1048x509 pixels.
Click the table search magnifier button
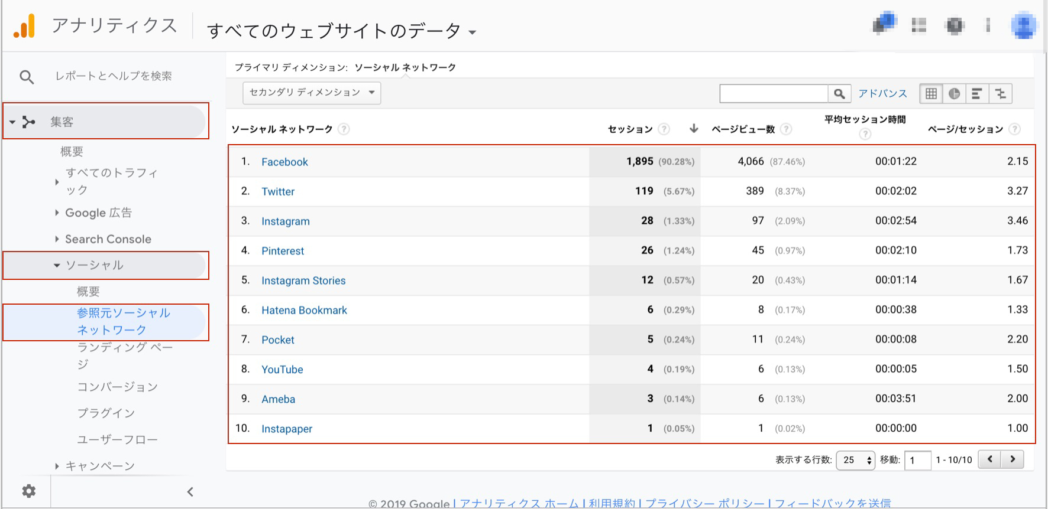839,93
